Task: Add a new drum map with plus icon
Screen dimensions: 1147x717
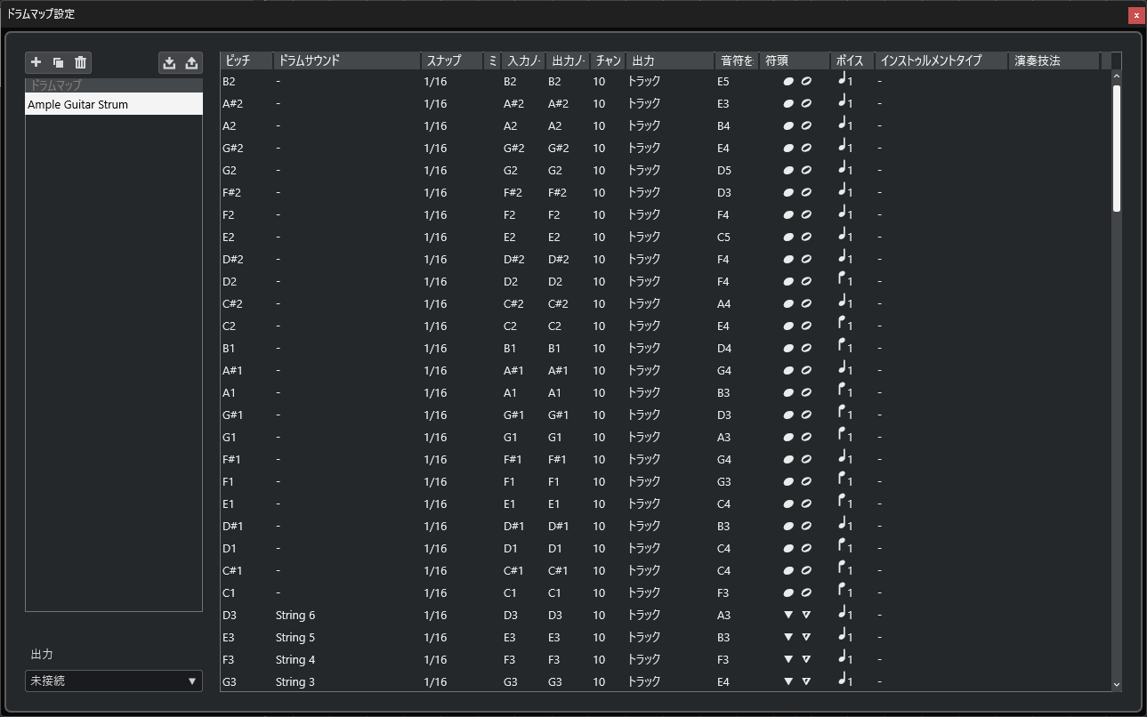Action: [36, 62]
